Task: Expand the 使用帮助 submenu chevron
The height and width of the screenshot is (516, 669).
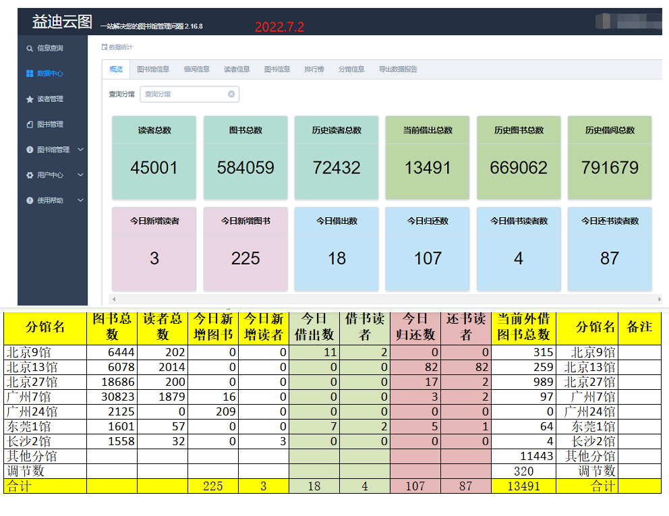Action: click(x=80, y=200)
